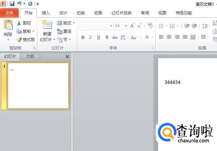Toggle italic formatting
The image size is (217, 151).
90,37
